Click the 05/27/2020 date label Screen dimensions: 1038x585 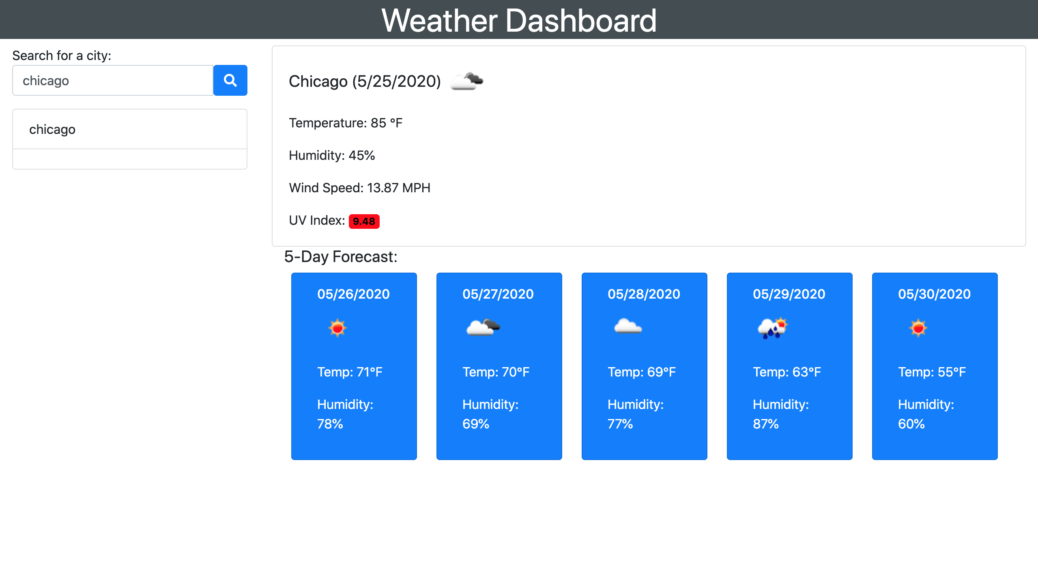pyautogui.click(x=498, y=294)
